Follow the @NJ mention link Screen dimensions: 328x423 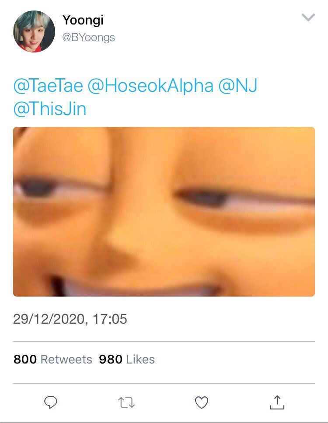[x=237, y=85]
